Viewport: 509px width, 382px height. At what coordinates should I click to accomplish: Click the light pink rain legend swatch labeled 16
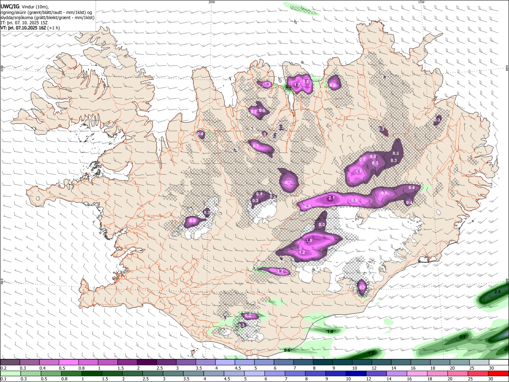pos(417,373)
